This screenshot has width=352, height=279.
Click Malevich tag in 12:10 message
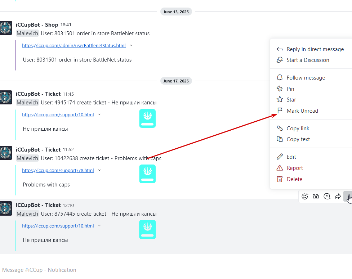(27, 214)
